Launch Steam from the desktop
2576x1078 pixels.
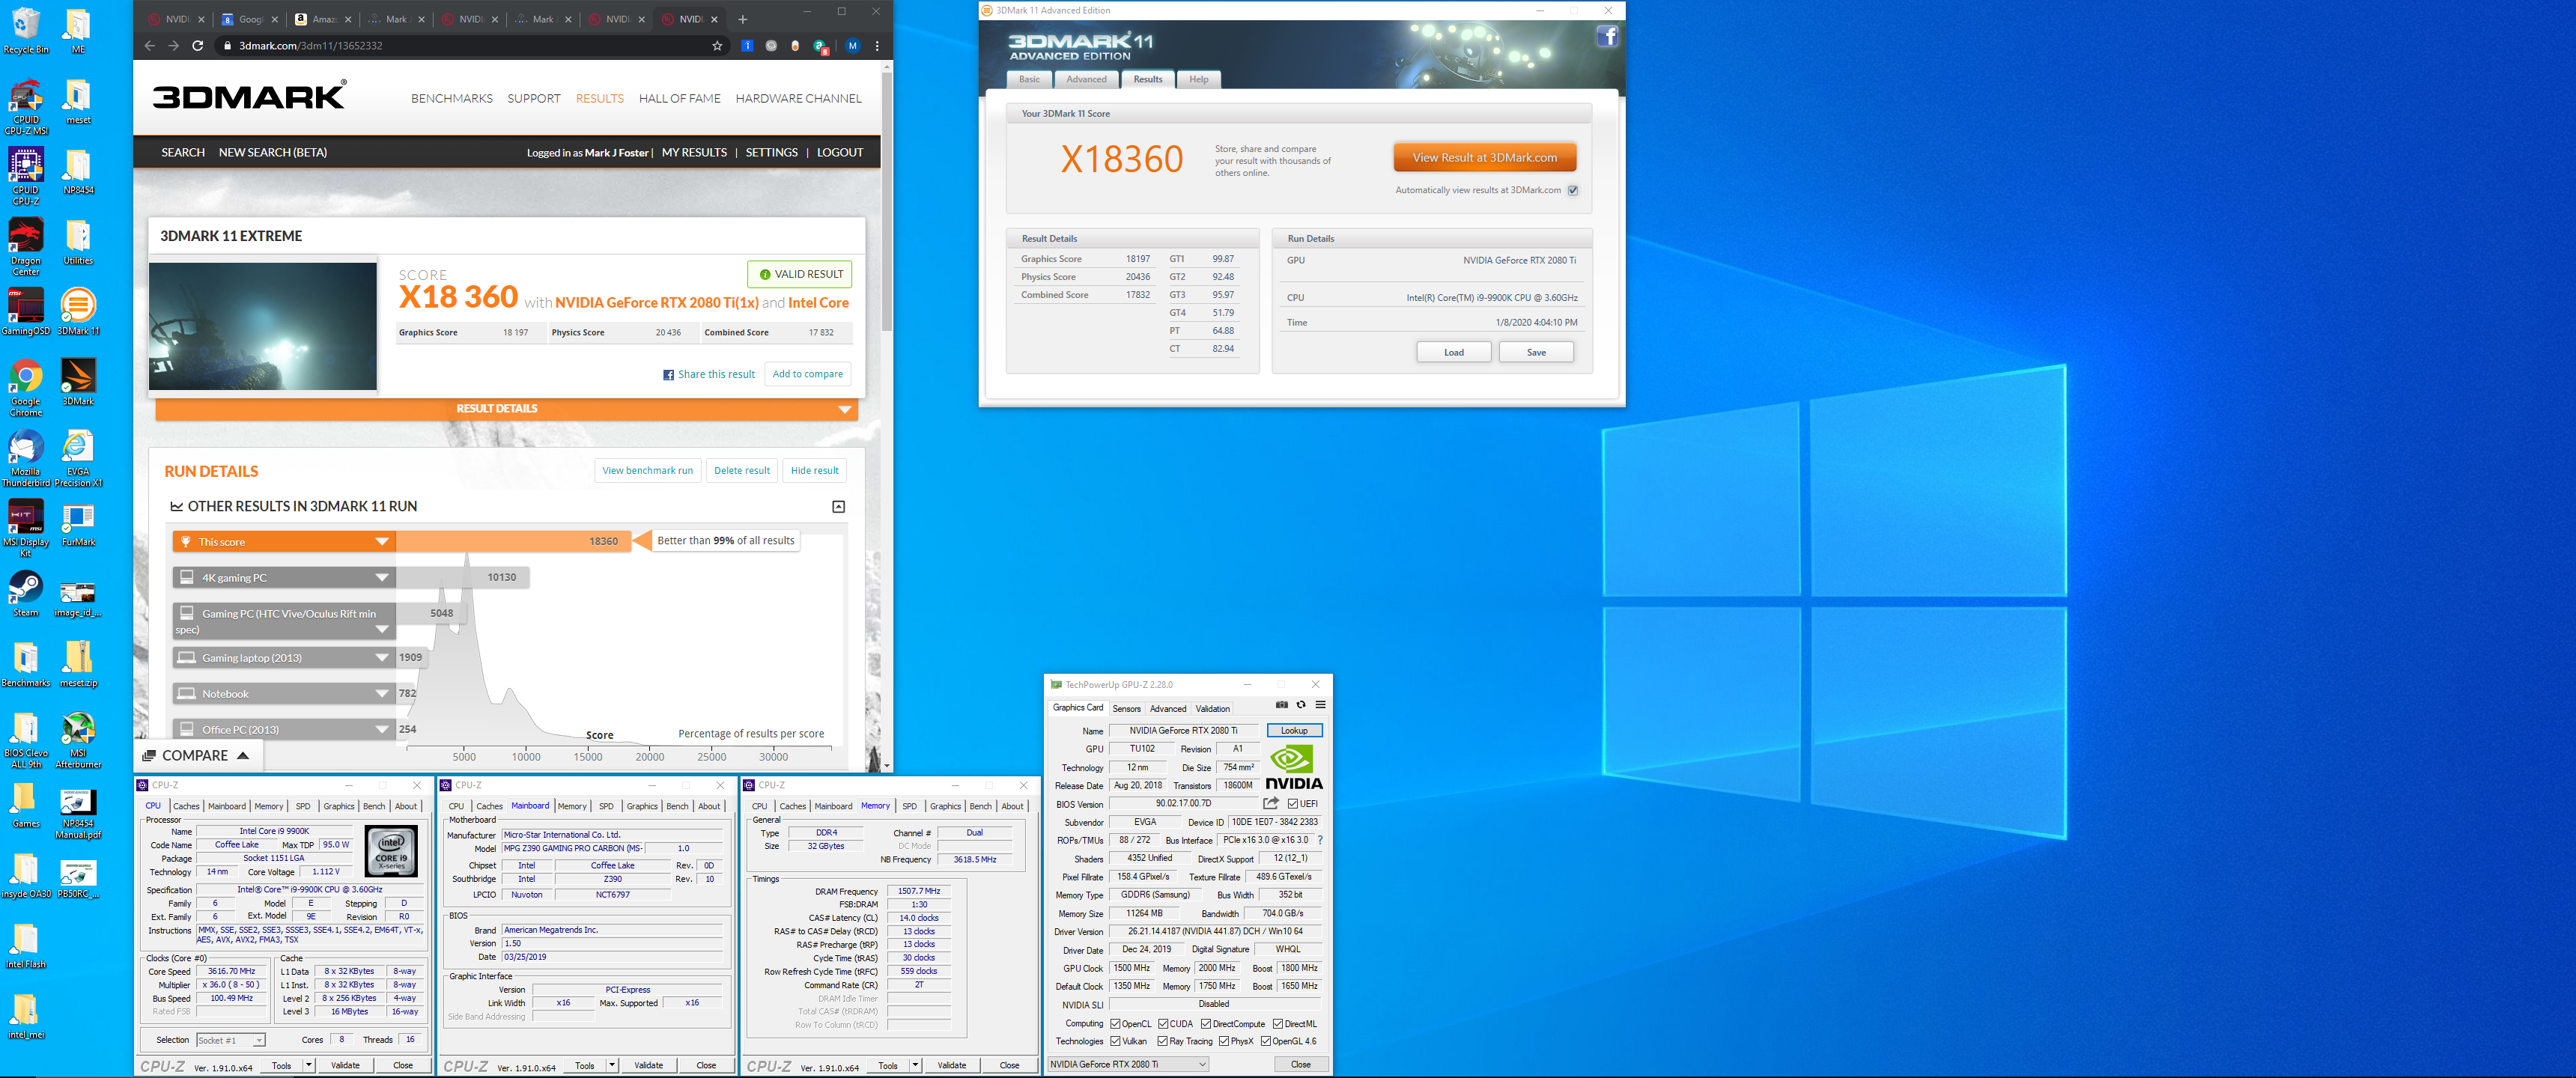coord(26,593)
